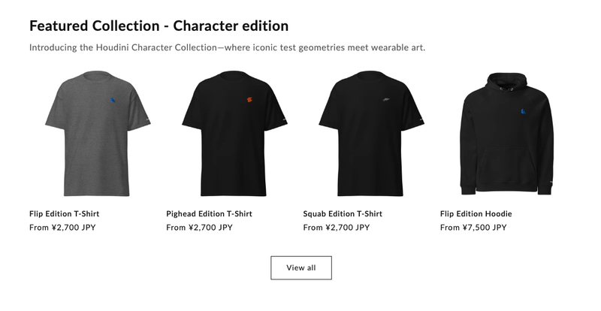Click the View all button
The width and height of the screenshot is (601, 311).
301,267
